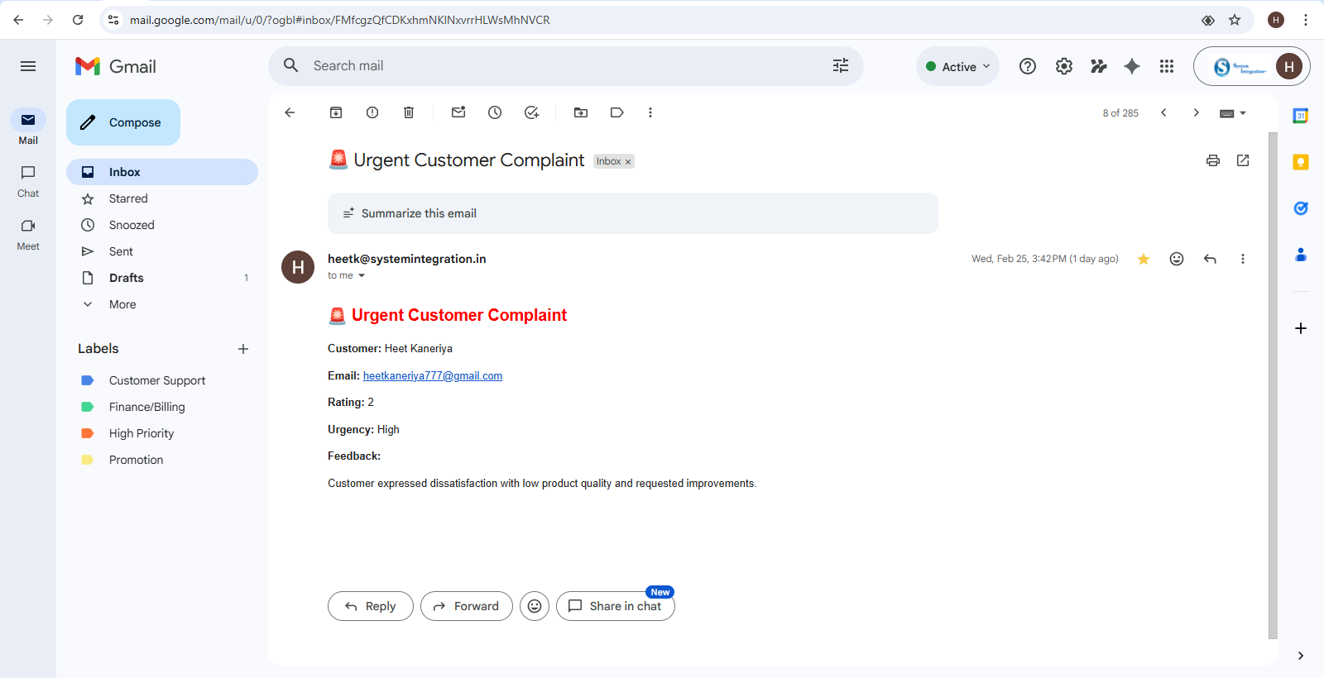This screenshot has width=1324, height=678.
Task: Snooze this email with the clock icon
Action: [x=495, y=112]
